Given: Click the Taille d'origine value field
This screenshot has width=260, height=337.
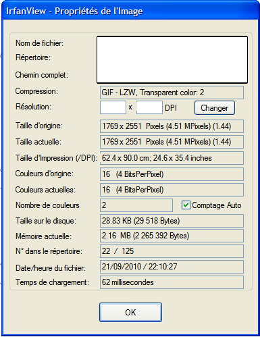Looking at the screenshot, I should 172,126.
